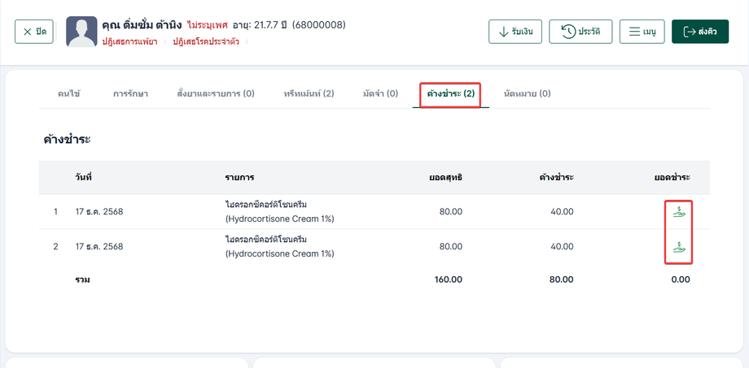The height and width of the screenshot is (368, 749).
Task: Click payment hand icon in first row
Action: [x=679, y=212]
